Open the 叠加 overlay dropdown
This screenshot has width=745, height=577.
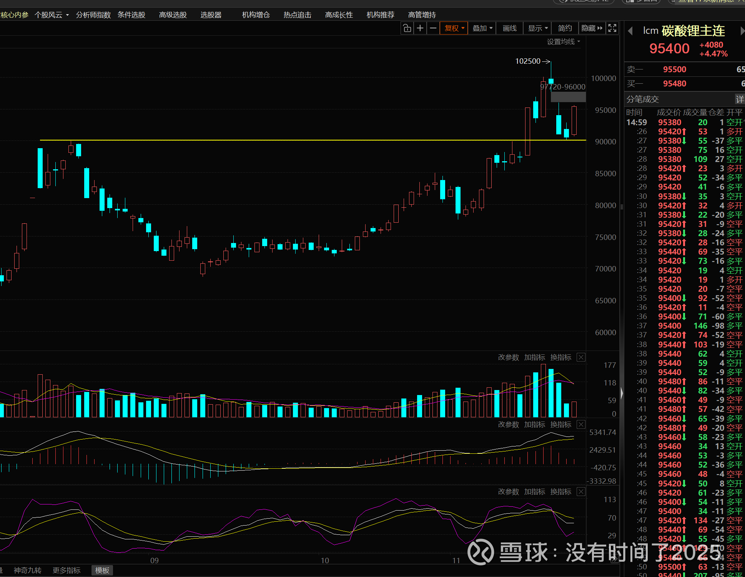pyautogui.click(x=482, y=28)
